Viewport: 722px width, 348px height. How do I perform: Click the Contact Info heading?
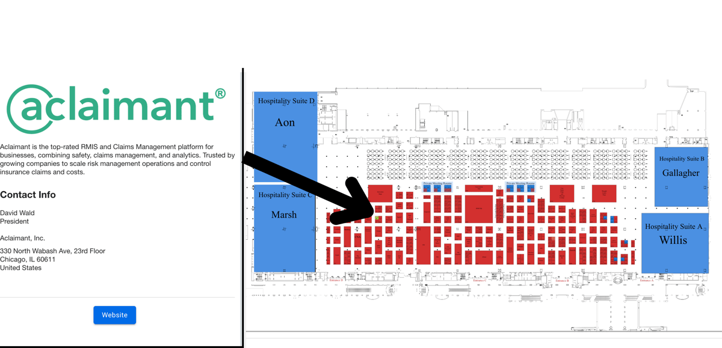(x=28, y=195)
